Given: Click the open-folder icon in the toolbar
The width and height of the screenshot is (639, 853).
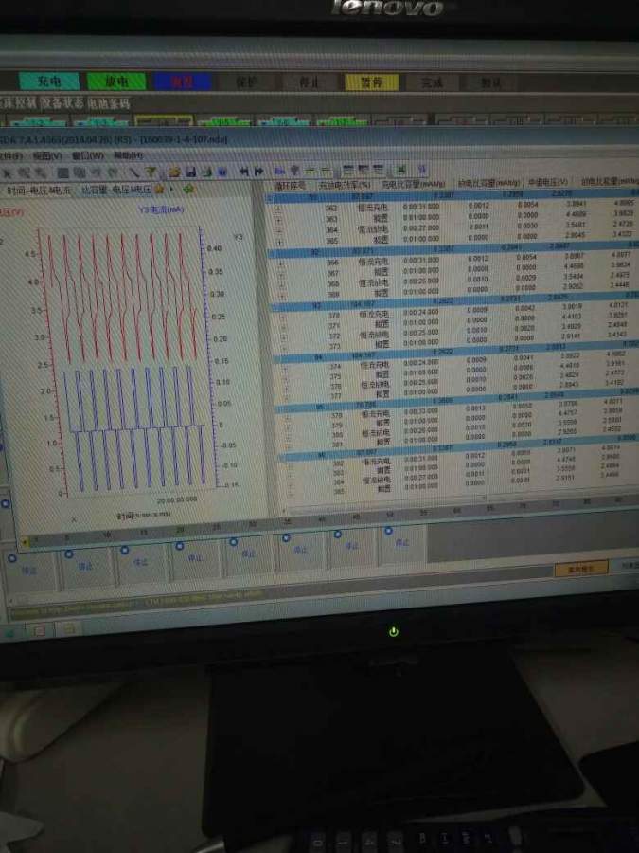Looking at the screenshot, I should (x=174, y=172).
